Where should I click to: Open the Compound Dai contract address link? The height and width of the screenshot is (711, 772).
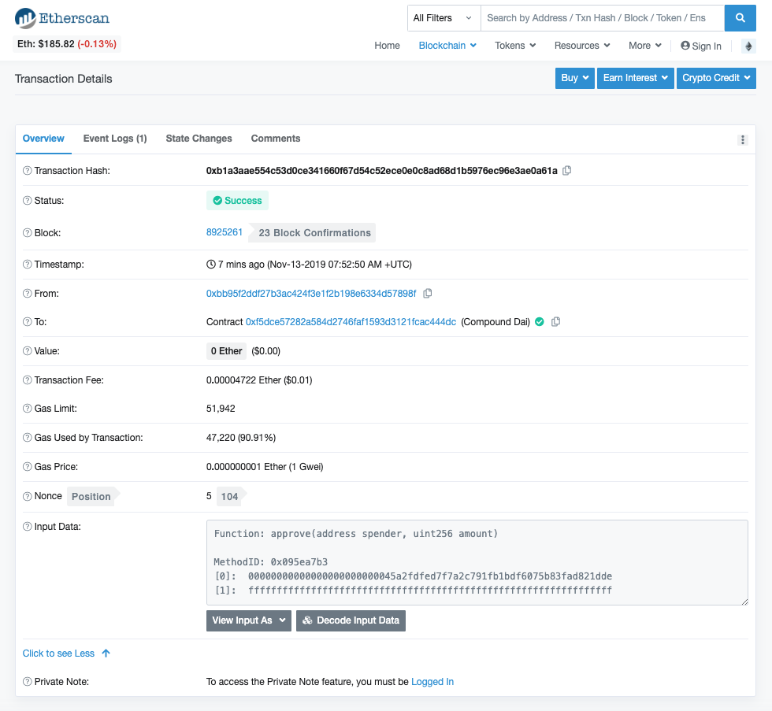351,322
